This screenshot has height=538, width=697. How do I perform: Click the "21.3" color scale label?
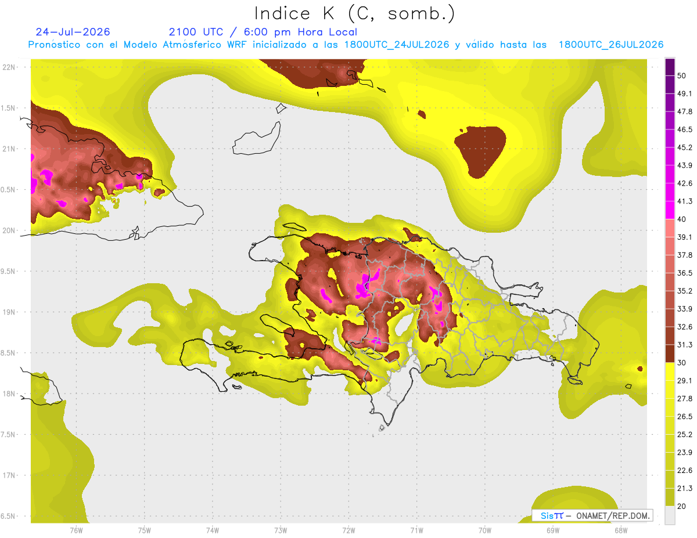tap(685, 488)
